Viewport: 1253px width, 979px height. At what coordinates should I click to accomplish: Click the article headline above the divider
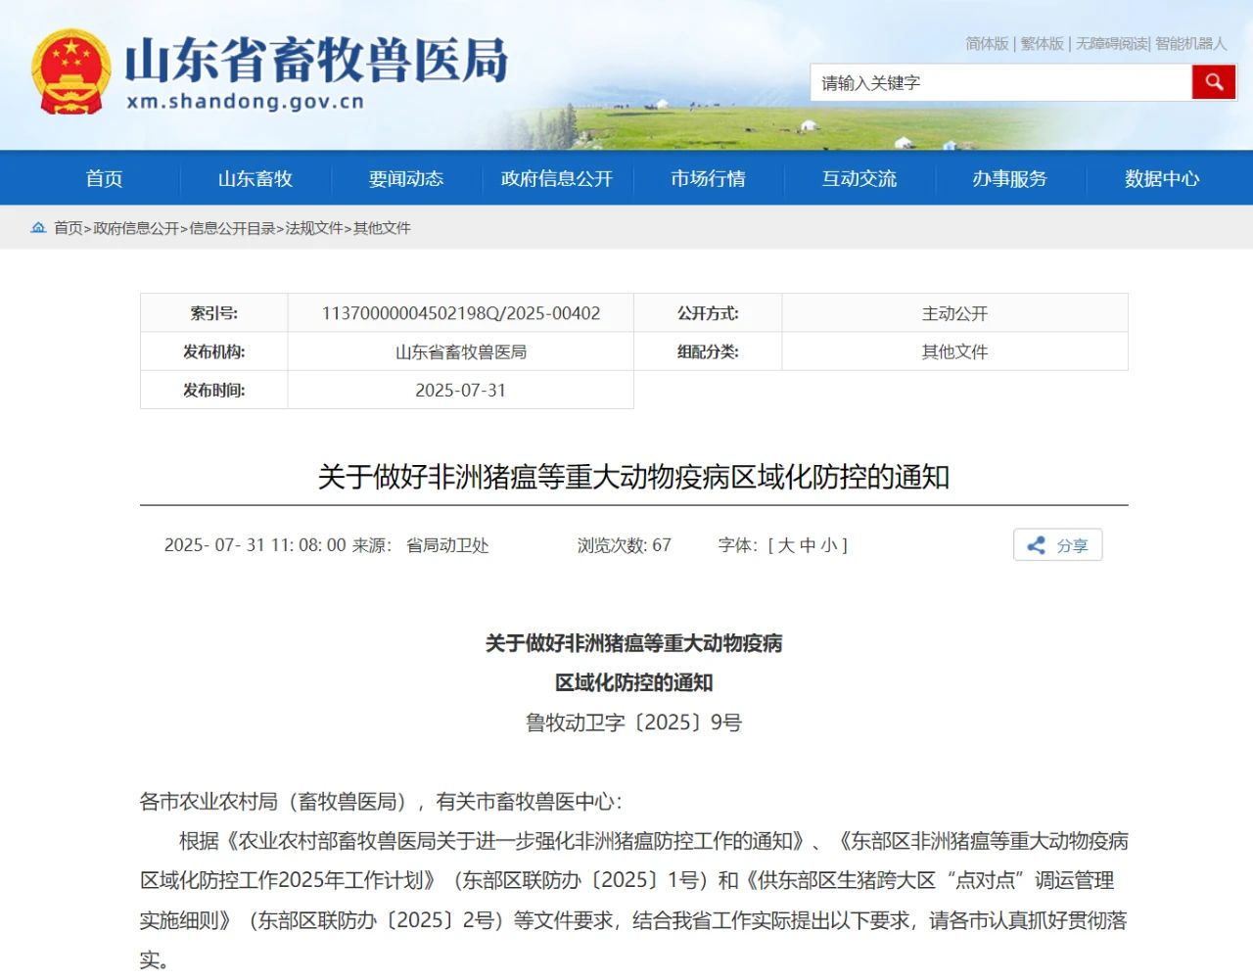point(633,477)
